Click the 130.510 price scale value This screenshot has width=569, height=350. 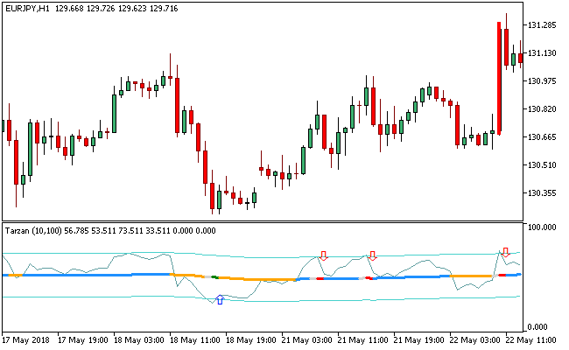click(542, 164)
